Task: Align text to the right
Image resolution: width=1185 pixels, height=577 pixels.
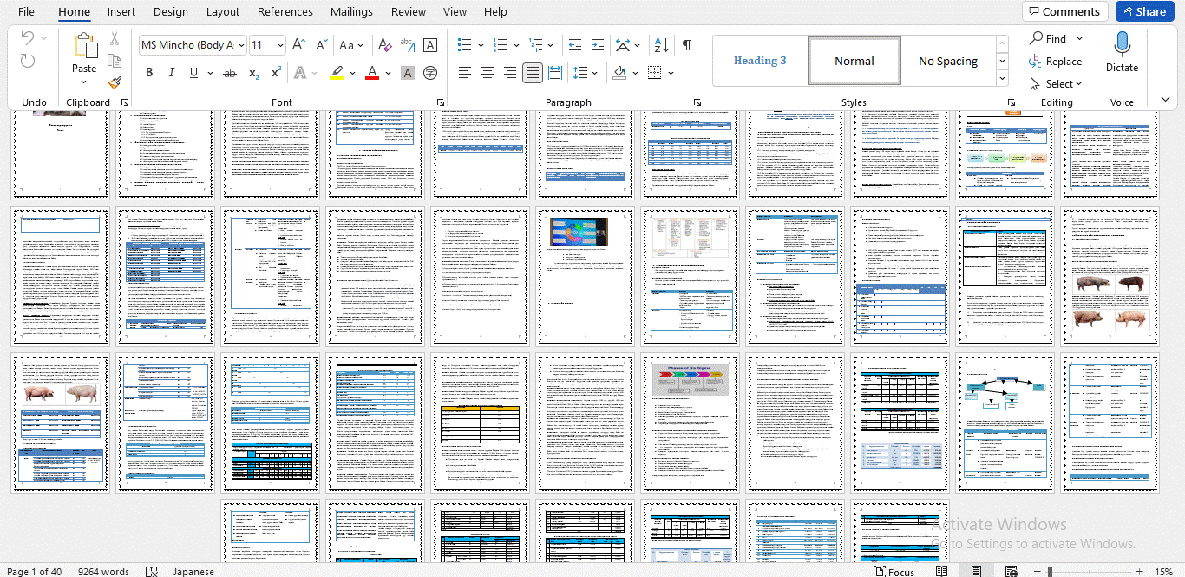Action: click(x=510, y=73)
